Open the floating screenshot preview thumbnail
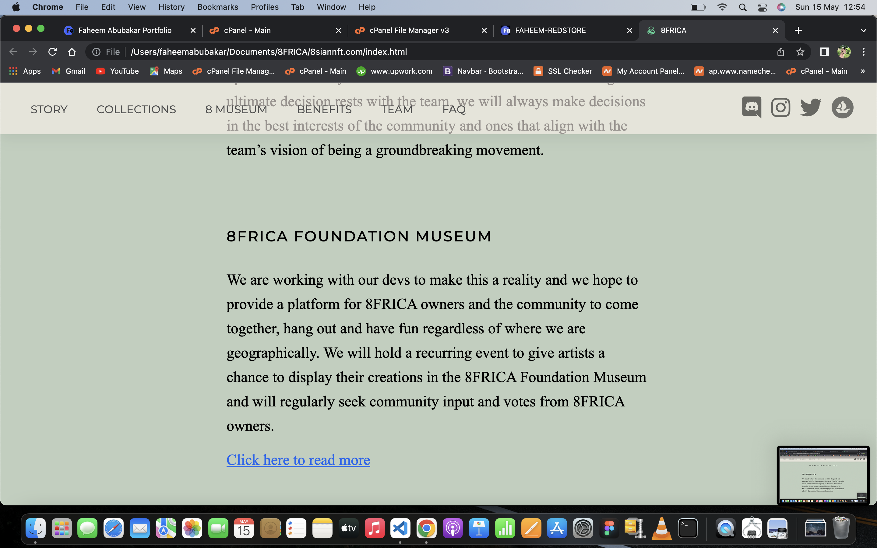Image resolution: width=877 pixels, height=548 pixels. point(823,475)
